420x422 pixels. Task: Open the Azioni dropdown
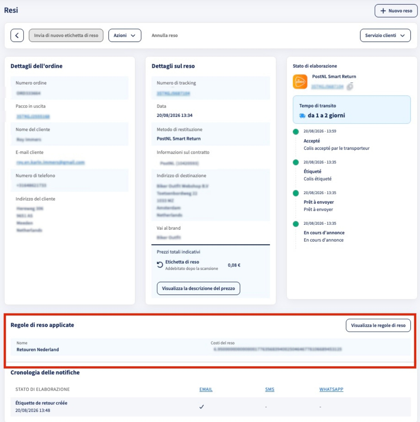click(x=125, y=35)
